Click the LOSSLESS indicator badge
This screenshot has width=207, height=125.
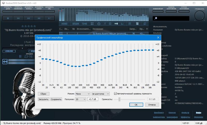(9, 51)
